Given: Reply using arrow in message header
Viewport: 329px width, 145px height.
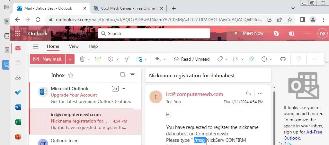Looking at the screenshot, I should coord(248,93).
